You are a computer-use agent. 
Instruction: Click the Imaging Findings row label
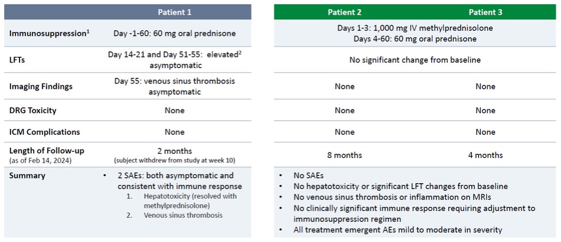coord(41,86)
